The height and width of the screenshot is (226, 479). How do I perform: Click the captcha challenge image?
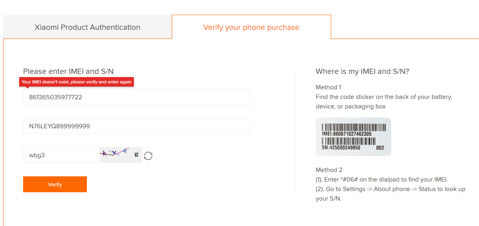pyautogui.click(x=120, y=155)
